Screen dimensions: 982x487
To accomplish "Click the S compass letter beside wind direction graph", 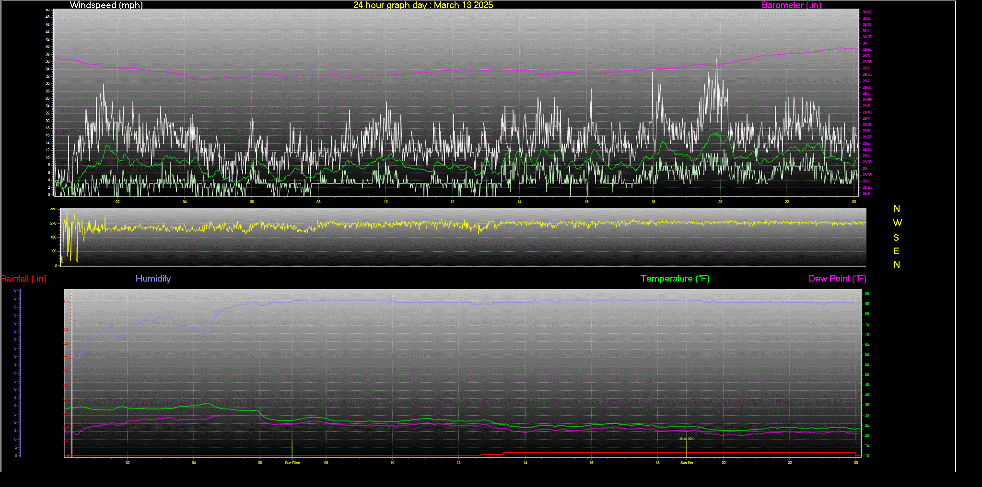I will [x=896, y=238].
